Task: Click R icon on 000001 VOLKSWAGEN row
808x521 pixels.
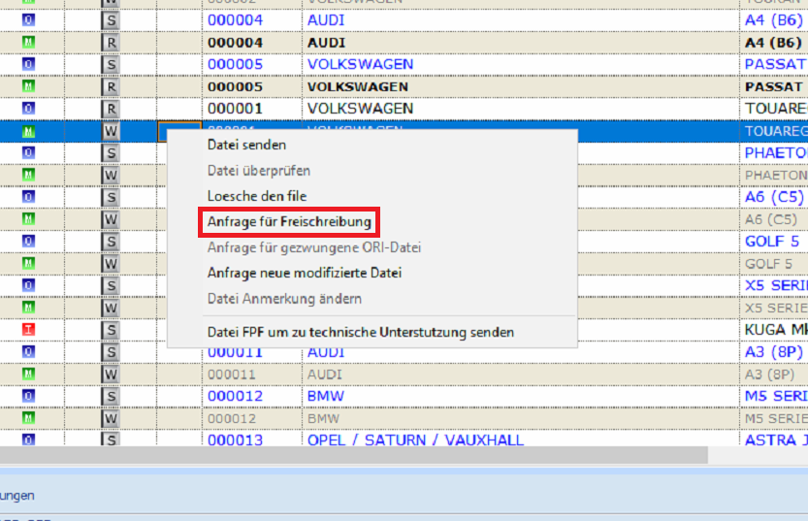Action: [x=111, y=110]
